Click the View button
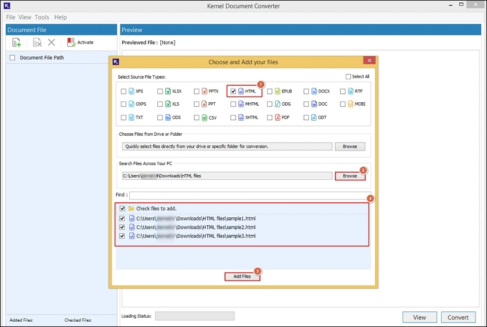The width and height of the screenshot is (487, 327). [420, 317]
